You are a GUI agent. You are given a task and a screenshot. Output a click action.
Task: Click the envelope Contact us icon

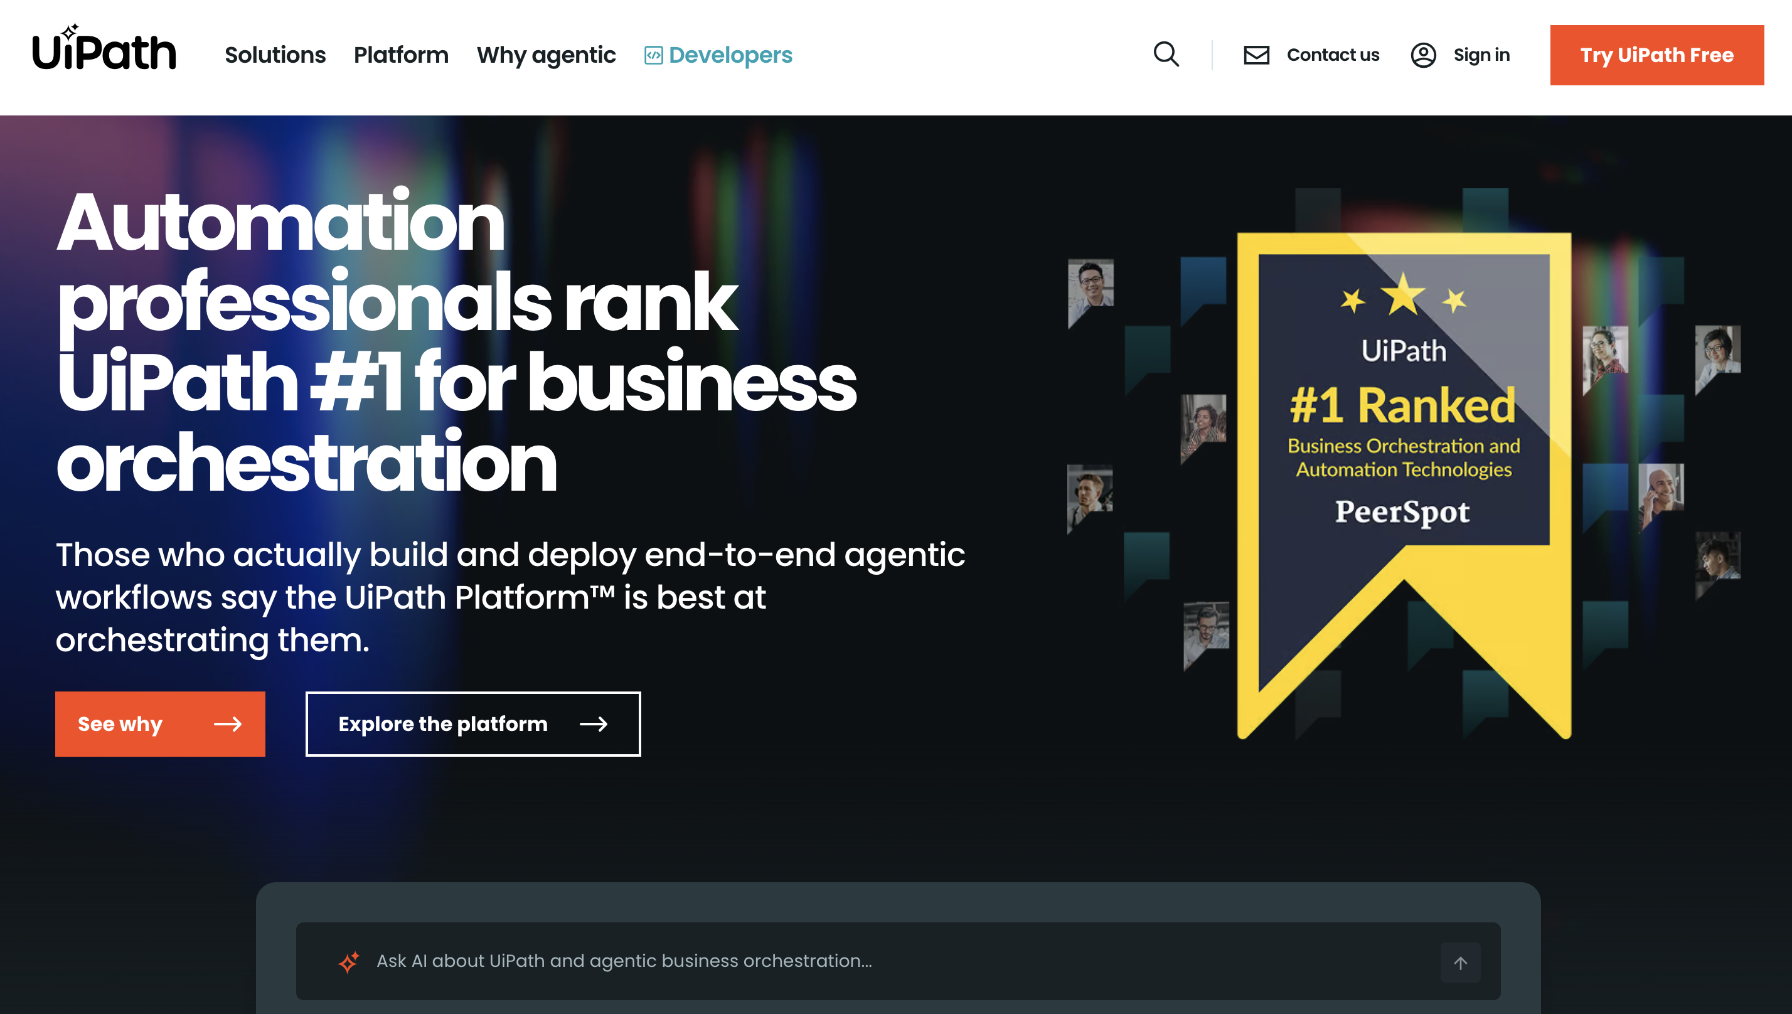pyautogui.click(x=1256, y=55)
